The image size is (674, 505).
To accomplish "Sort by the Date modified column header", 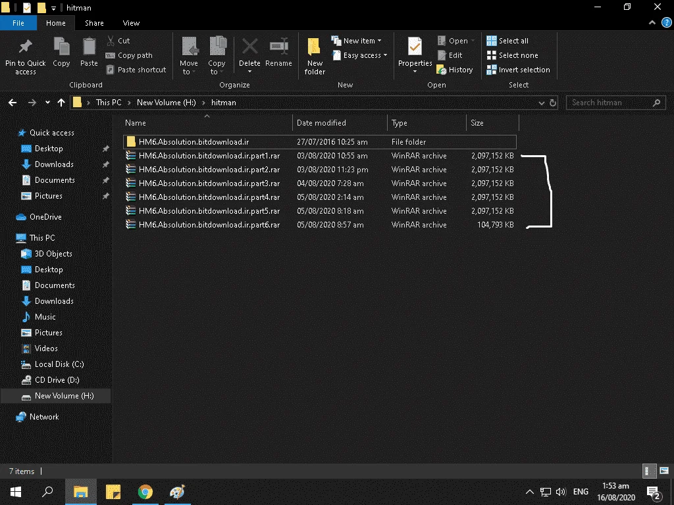I will [x=340, y=123].
